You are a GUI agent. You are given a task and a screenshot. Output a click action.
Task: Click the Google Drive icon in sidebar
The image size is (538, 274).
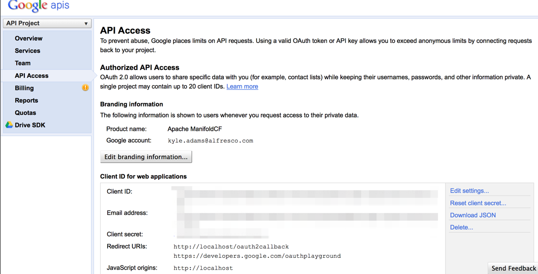(x=9, y=125)
